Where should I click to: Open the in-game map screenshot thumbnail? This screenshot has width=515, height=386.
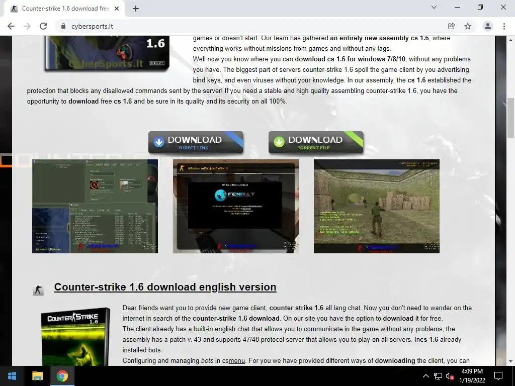point(376,206)
